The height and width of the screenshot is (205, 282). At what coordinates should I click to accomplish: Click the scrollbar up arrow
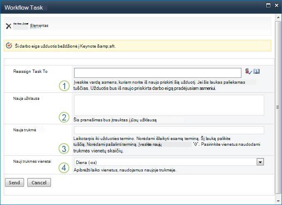pyautogui.click(x=278, y=17)
